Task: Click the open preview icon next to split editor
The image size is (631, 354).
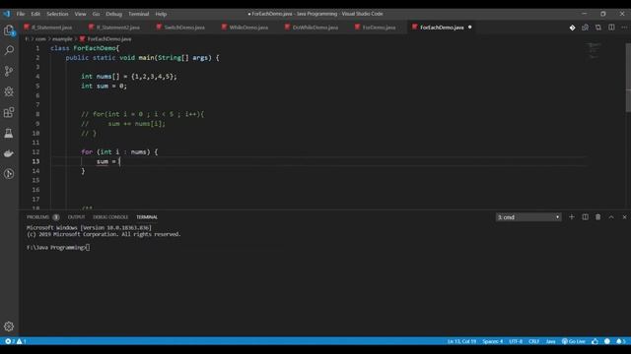Action: [598, 28]
